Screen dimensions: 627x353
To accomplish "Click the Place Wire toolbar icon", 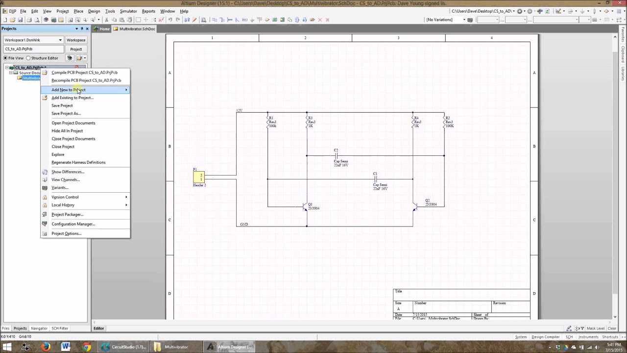I will pos(215,20).
